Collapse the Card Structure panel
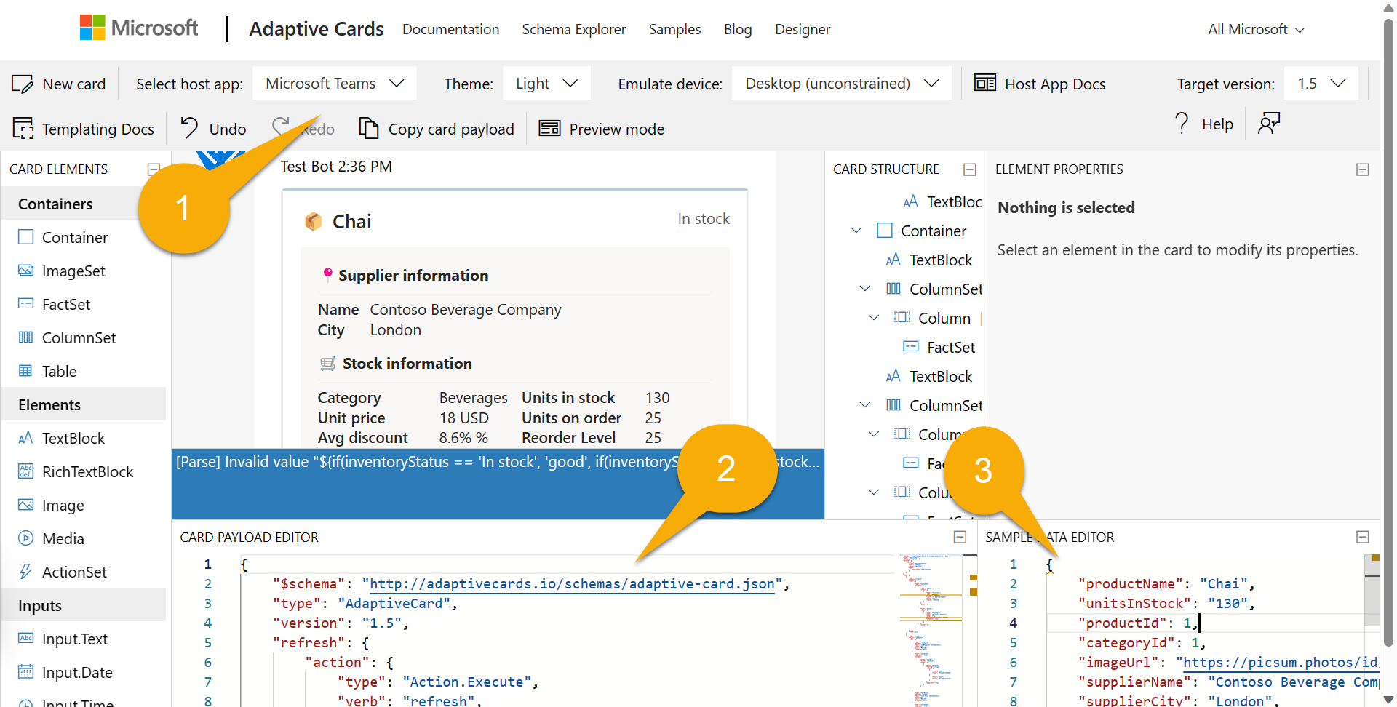Viewport: 1397px width, 707px height. click(970, 169)
